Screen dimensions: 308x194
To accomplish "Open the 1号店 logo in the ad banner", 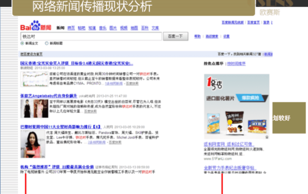I will pos(215,84).
